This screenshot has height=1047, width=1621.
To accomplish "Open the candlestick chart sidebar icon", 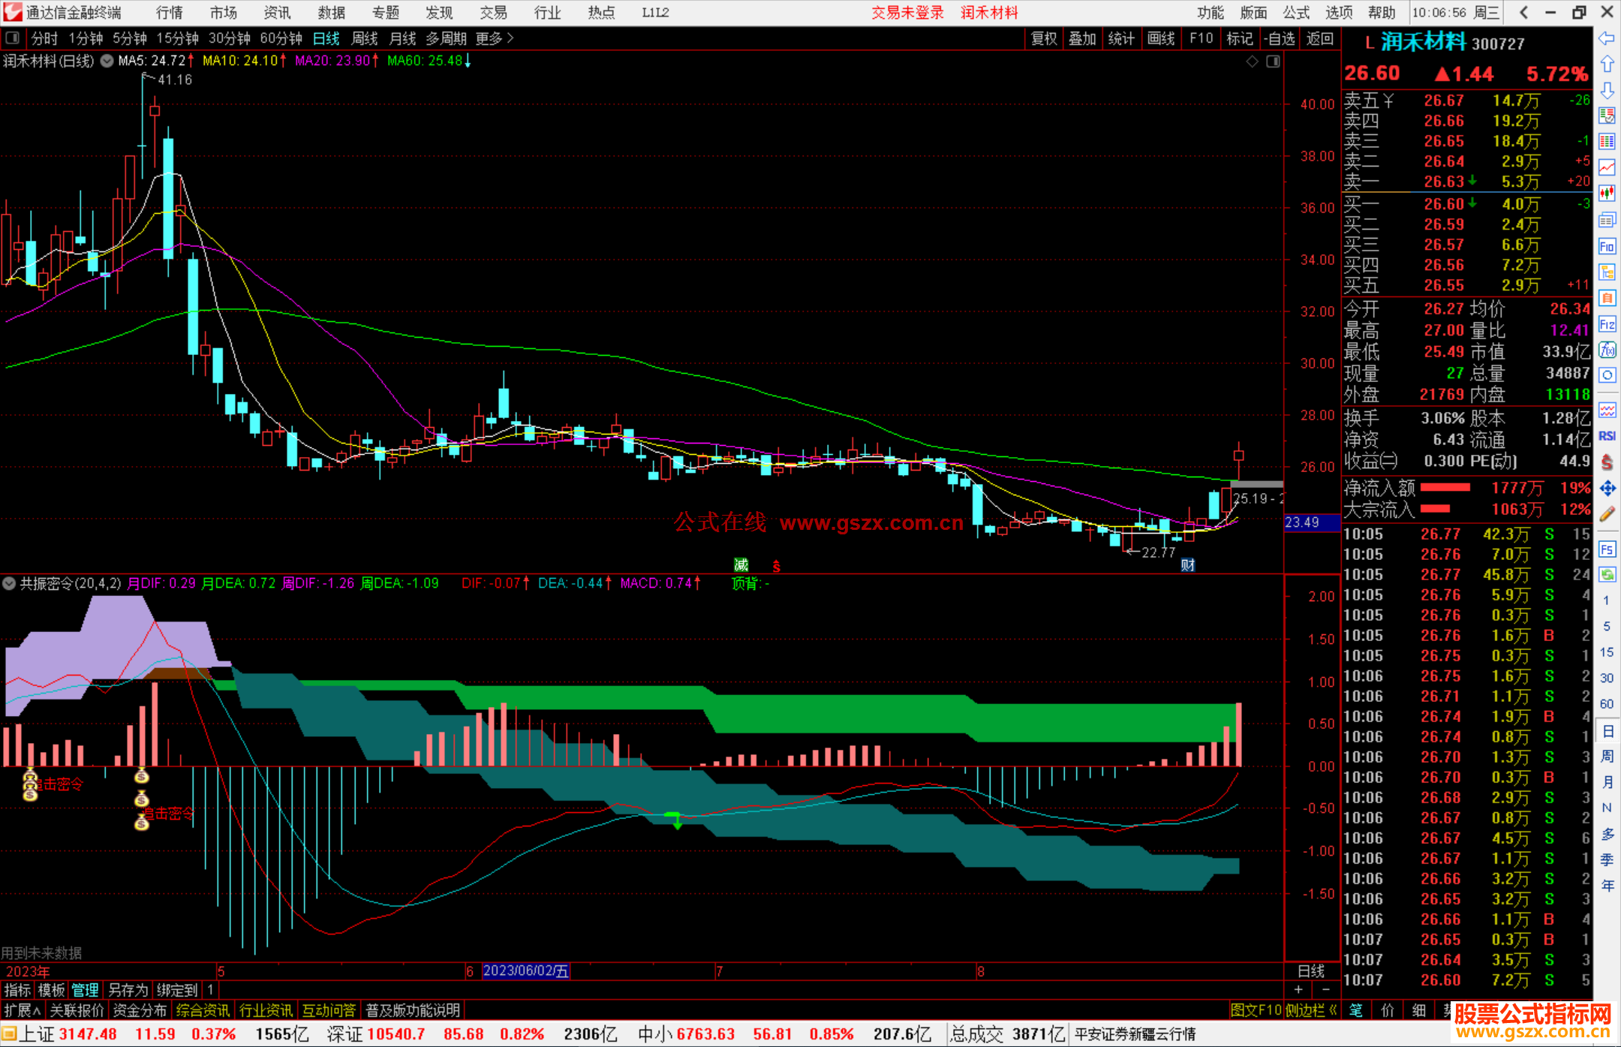I will point(1607,194).
